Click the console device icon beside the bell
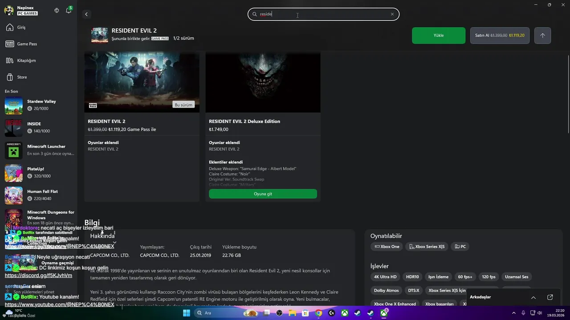The height and width of the screenshot is (320, 570). 57,10
